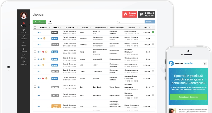Open Отчеты reports in sidebar

[x=24, y=56]
